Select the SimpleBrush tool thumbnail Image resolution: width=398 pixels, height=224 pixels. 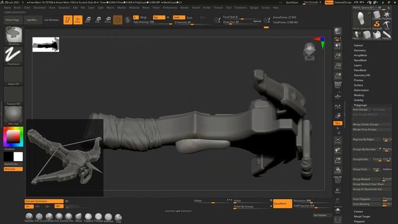[x=377, y=25]
